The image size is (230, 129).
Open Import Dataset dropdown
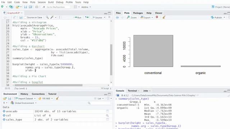25,99
